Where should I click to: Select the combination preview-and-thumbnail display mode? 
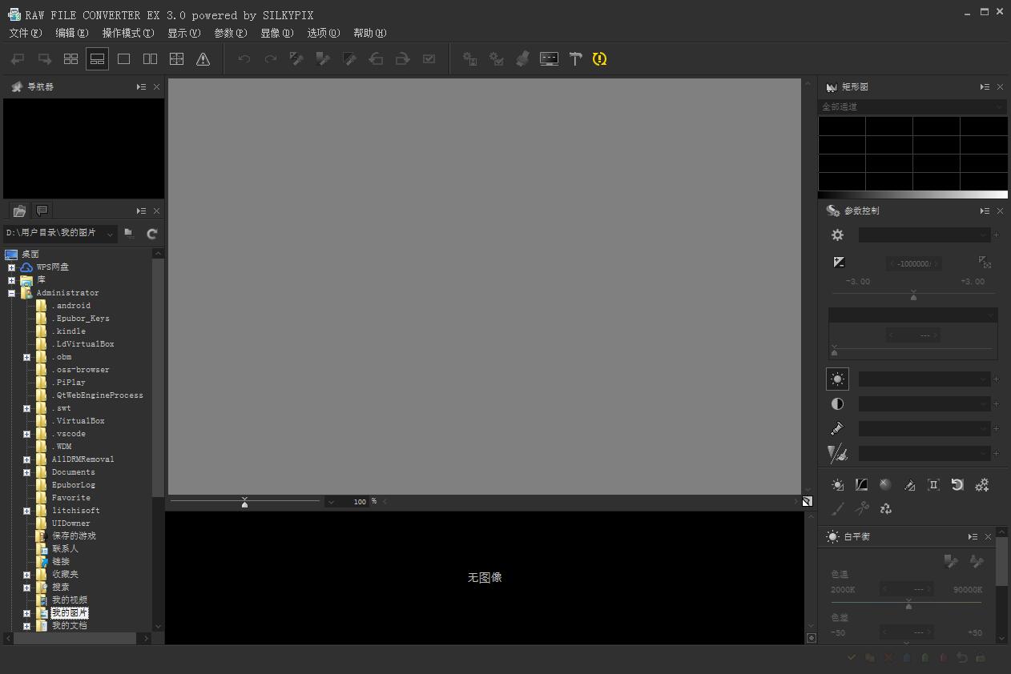pyautogui.click(x=97, y=59)
